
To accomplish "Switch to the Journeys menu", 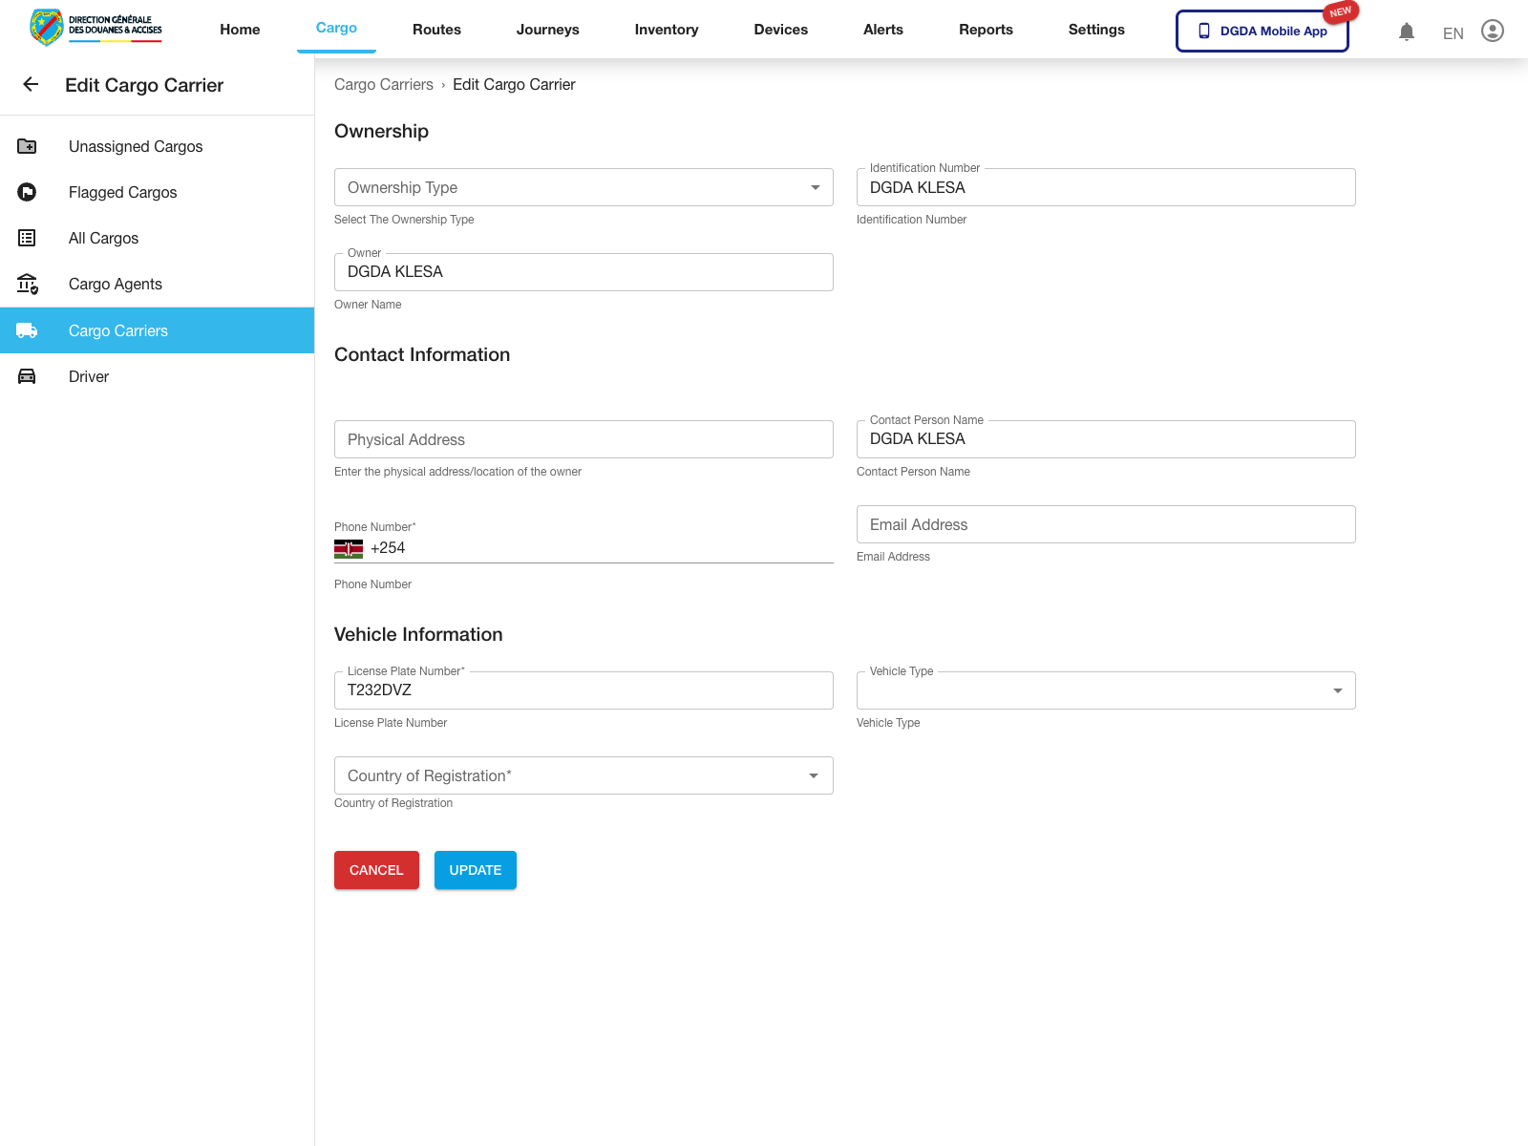I will coord(547,30).
